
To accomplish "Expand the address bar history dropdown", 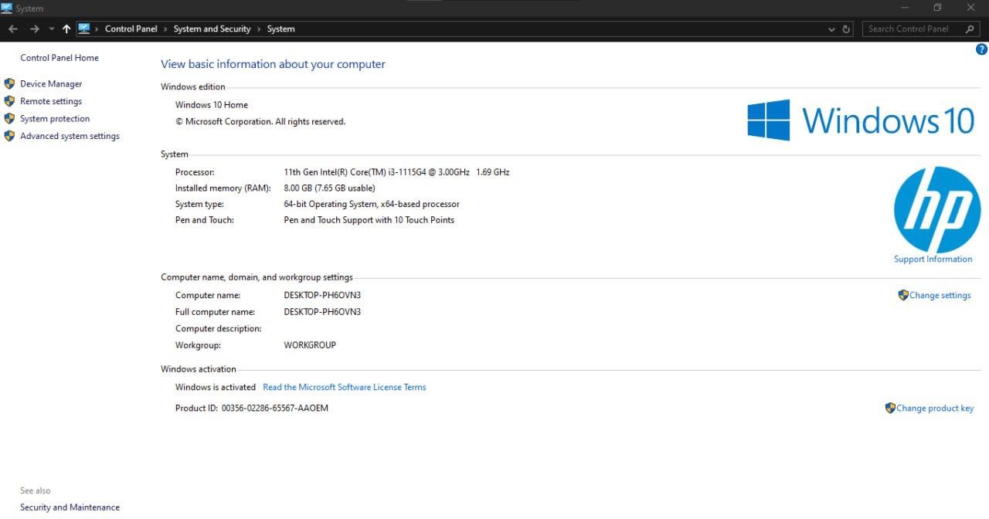I will (831, 29).
